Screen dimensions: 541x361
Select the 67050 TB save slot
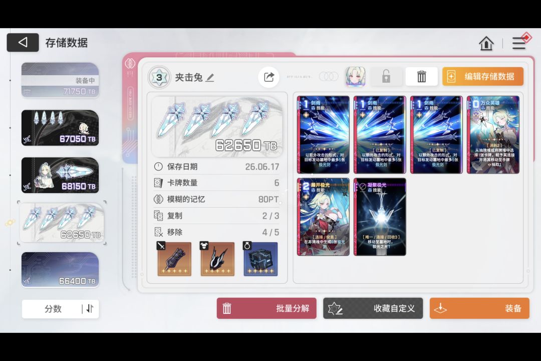coord(60,128)
